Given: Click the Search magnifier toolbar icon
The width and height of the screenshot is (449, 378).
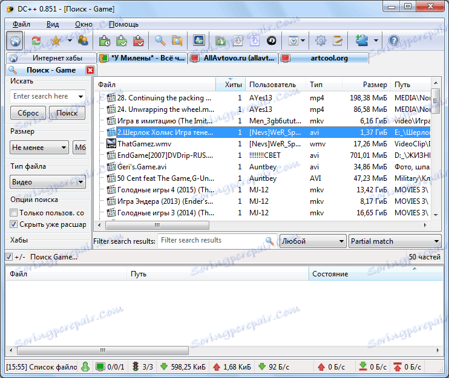Looking at the screenshot, I should [160, 41].
